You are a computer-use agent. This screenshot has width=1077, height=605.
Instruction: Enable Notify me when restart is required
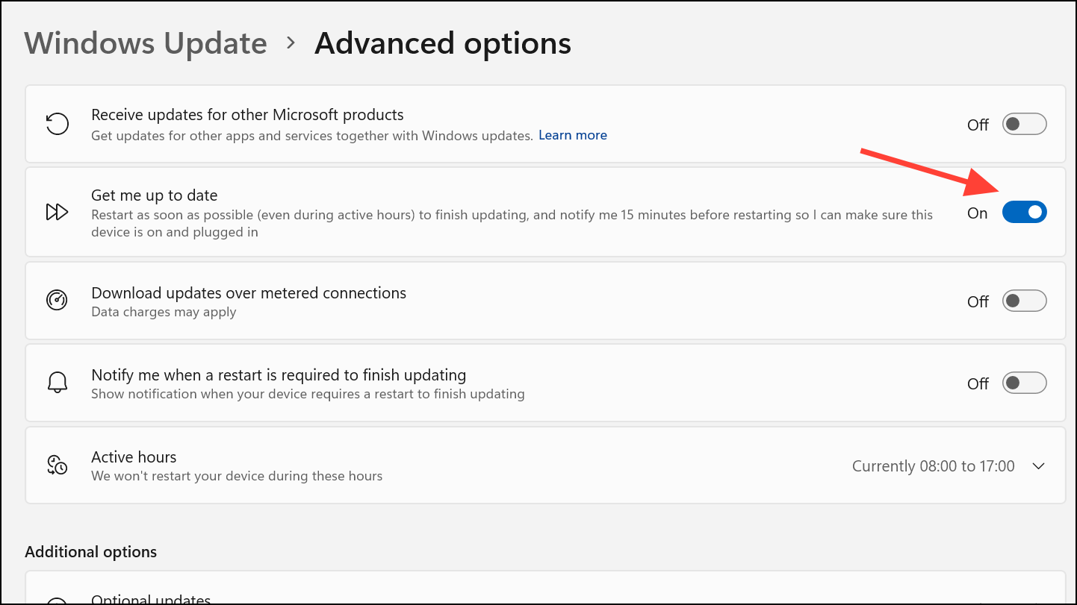[1024, 383]
